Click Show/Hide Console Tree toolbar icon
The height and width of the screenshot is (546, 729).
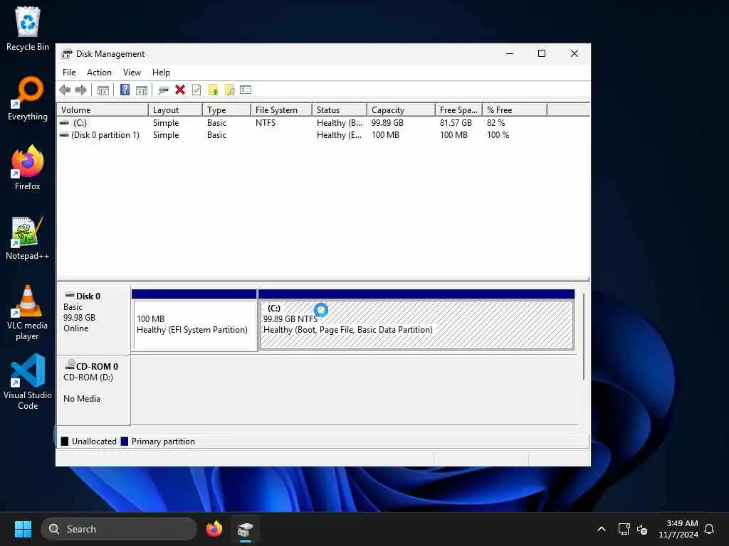pos(103,90)
